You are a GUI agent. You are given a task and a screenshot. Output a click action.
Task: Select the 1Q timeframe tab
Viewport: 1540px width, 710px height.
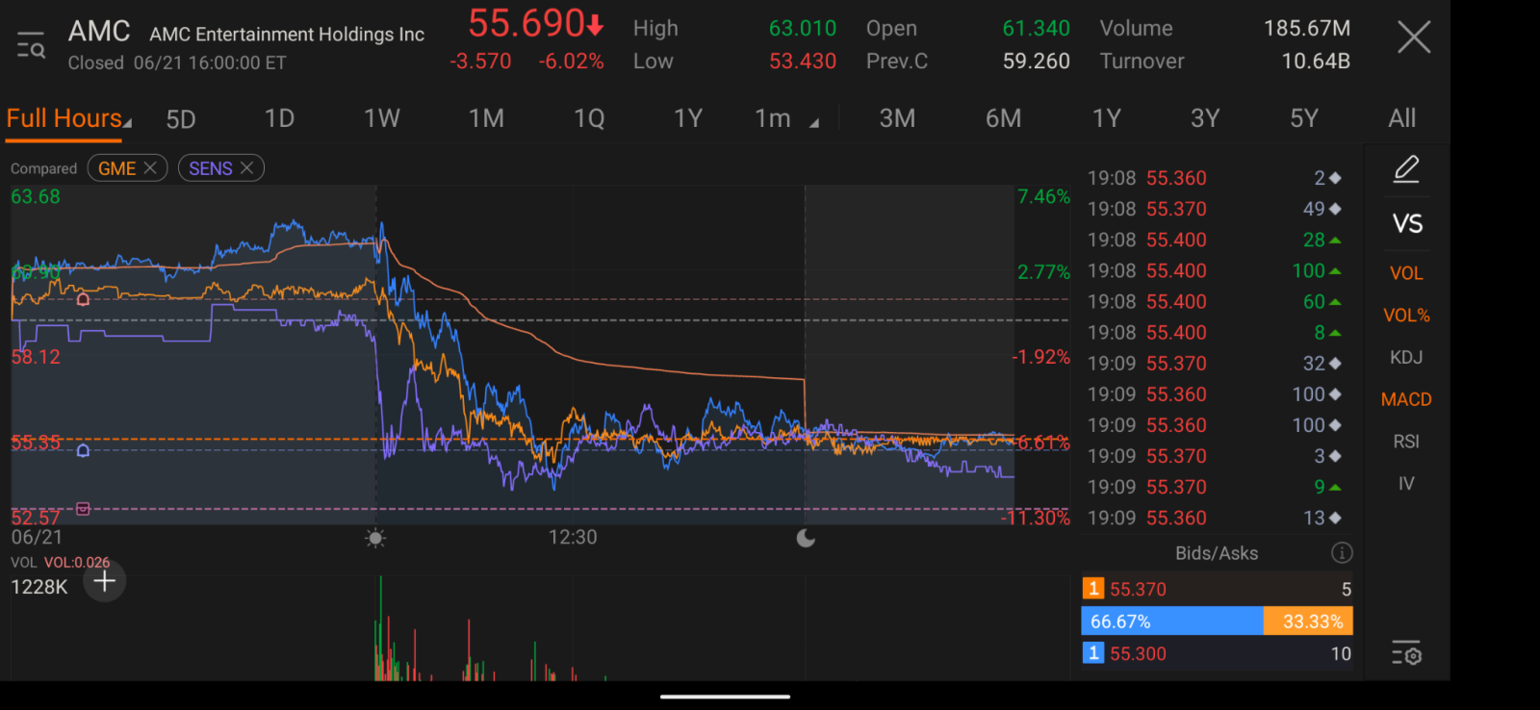click(x=589, y=119)
